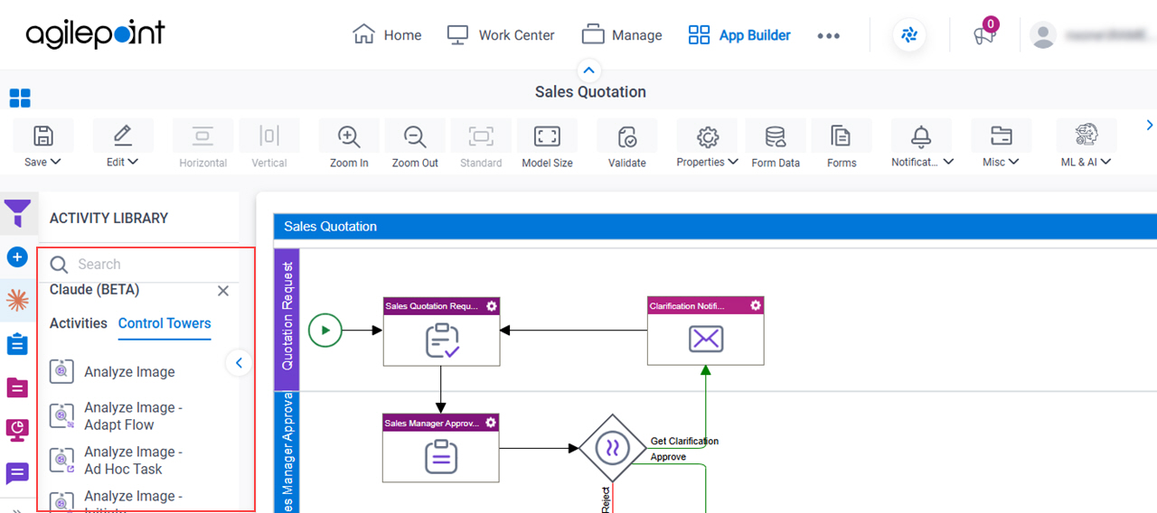Expand the Misc dropdown
The width and height of the screenshot is (1157, 513).
[1001, 145]
